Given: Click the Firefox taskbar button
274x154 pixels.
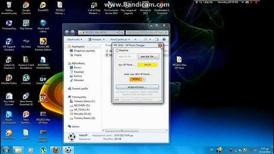Looking at the screenshot, I should pos(56,150).
